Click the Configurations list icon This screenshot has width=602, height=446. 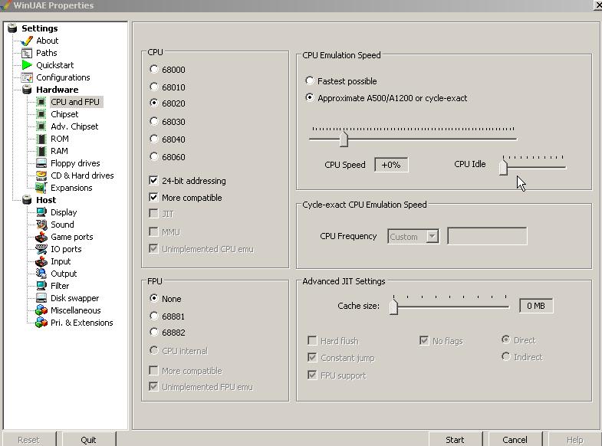point(27,77)
